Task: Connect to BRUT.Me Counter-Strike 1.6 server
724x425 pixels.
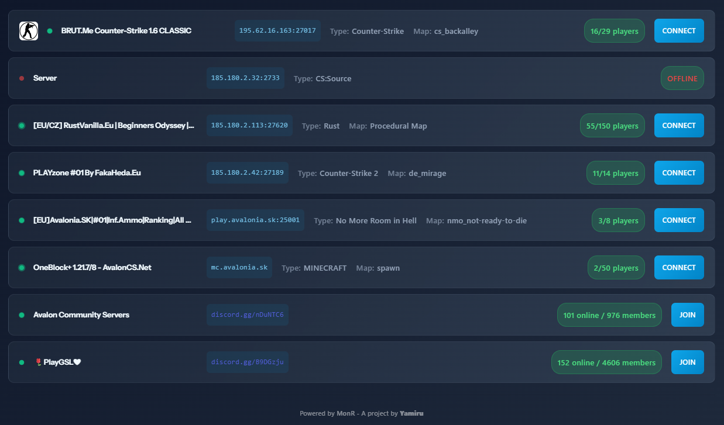Action: tap(679, 31)
